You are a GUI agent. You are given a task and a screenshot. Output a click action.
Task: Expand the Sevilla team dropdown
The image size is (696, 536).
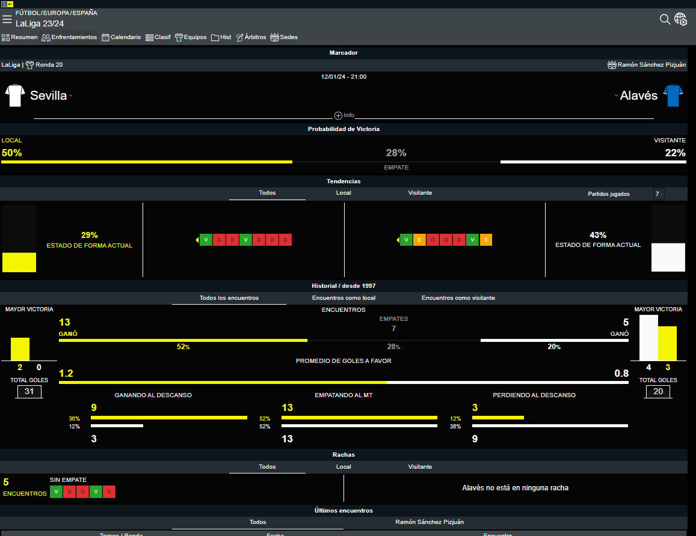(70, 96)
